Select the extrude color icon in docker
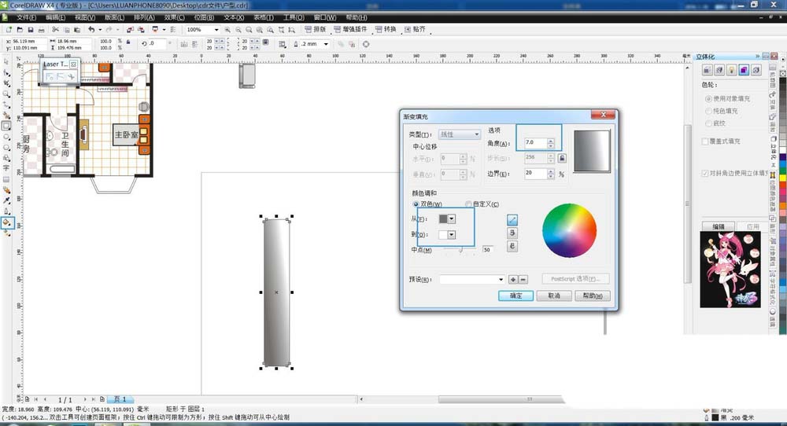 pos(744,70)
